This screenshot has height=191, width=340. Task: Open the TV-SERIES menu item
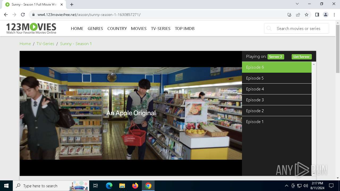tap(161, 28)
